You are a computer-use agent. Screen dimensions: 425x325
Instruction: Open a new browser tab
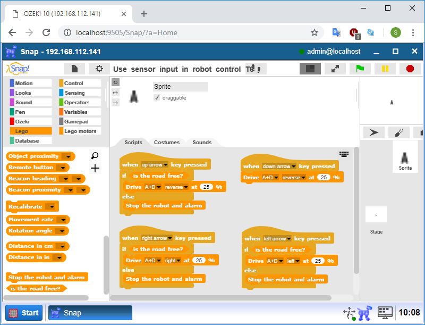pos(144,14)
